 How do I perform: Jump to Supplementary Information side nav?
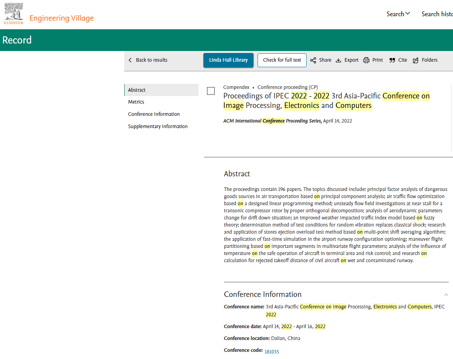coord(158,126)
